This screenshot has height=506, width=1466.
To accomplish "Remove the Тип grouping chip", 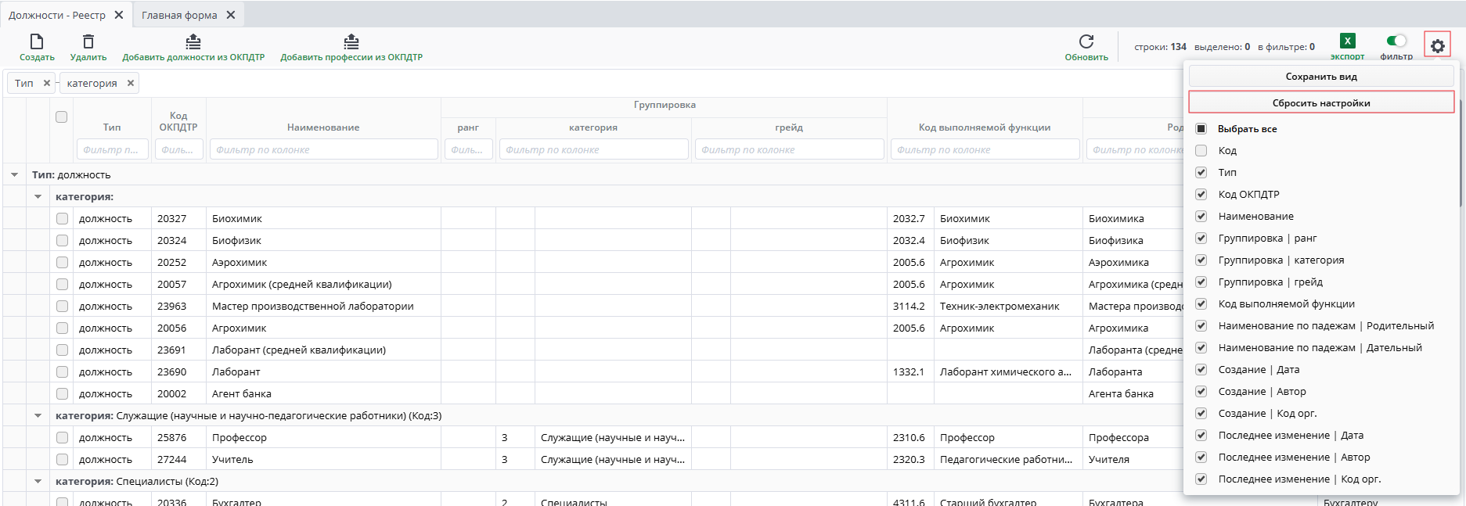I will click(47, 83).
